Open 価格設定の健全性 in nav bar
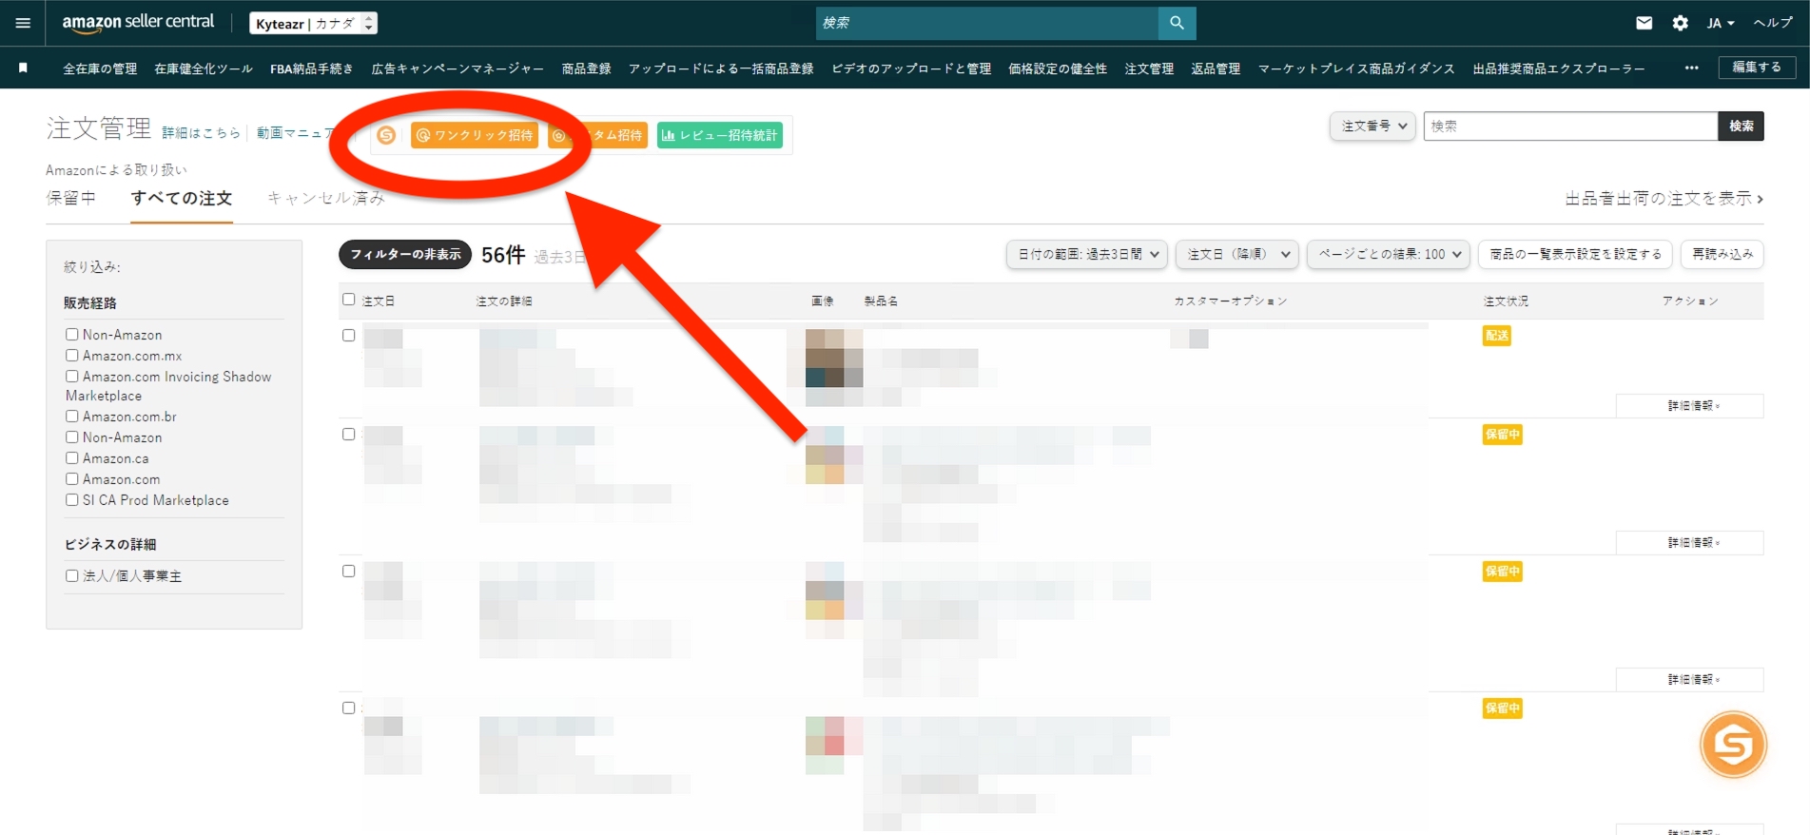Screen dimensions: 1810x835 pyautogui.click(x=1058, y=68)
